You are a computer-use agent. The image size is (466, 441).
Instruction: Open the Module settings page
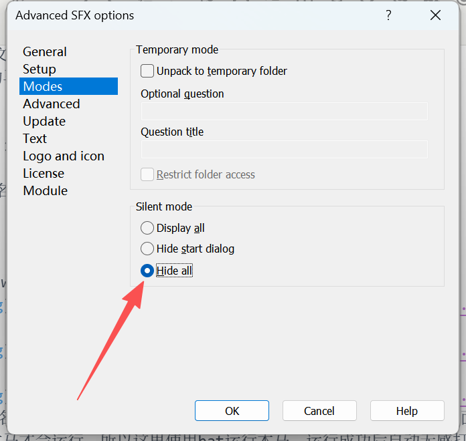point(46,190)
